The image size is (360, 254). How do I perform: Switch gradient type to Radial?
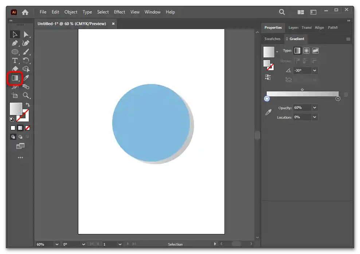[x=306, y=51]
